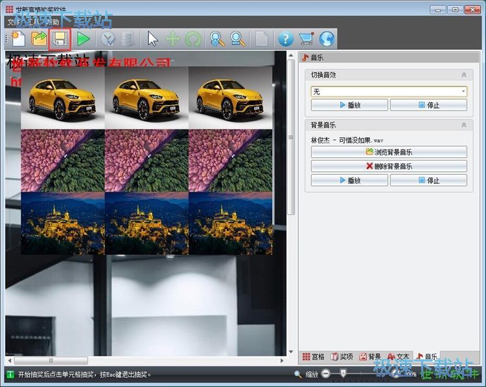This screenshot has width=486, height=387.
Task: Click the middle-left pink forest cell
Action: click(x=63, y=160)
